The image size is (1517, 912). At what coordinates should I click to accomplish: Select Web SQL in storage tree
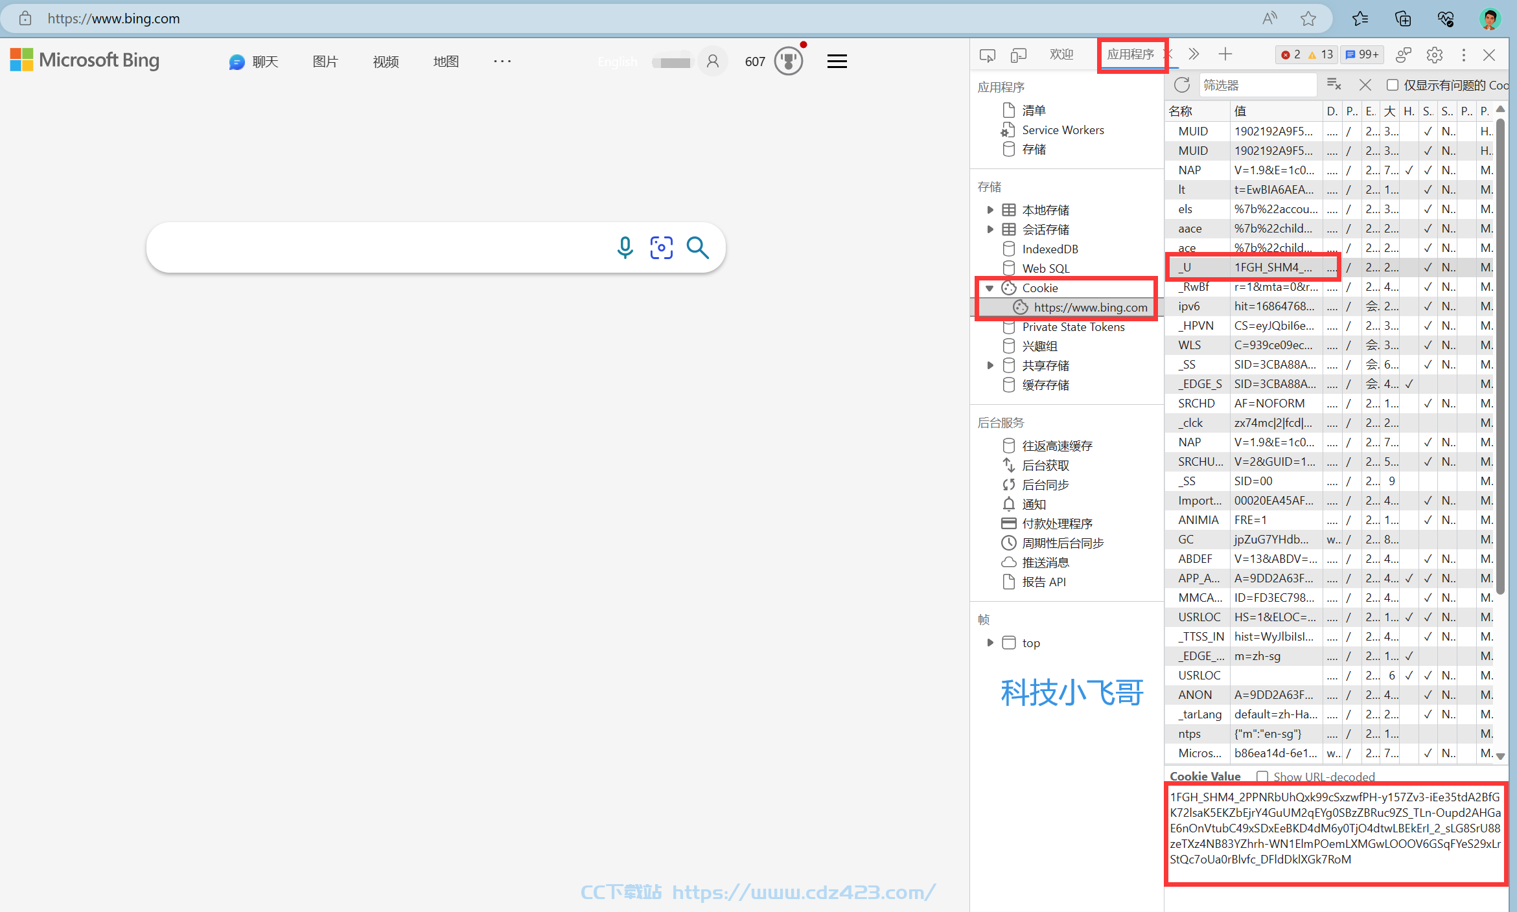tap(1045, 268)
